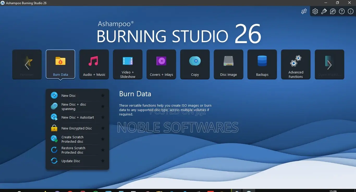Image resolution: width=356 pixels, height=192 pixels.
Task: Open the Video + Slideshow category
Action: point(128,64)
